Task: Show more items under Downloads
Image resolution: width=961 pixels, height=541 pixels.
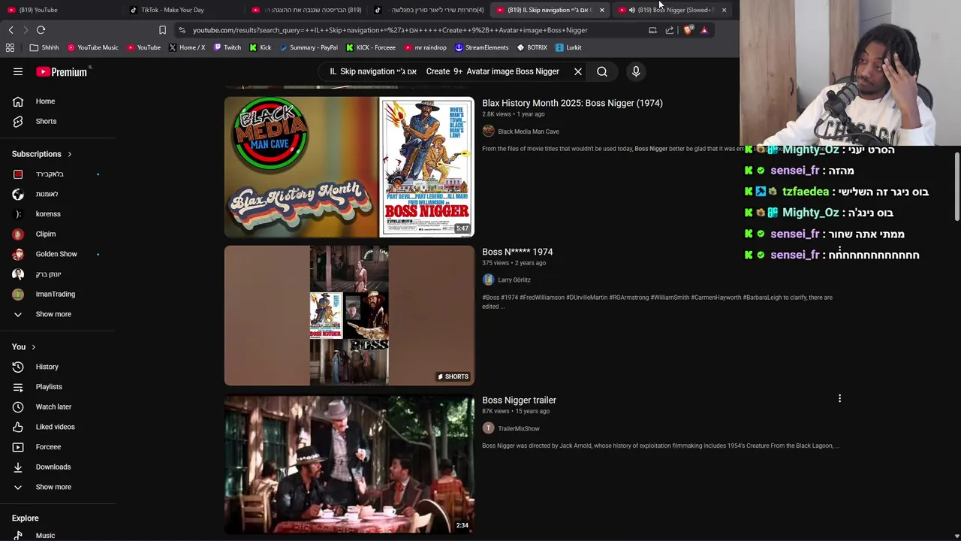Action: [58, 487]
